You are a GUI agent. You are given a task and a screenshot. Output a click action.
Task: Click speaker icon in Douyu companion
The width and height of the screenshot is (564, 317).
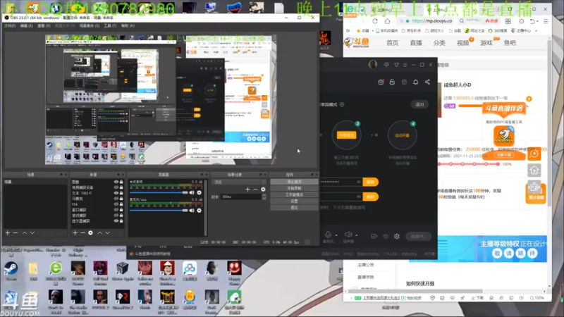point(348,235)
